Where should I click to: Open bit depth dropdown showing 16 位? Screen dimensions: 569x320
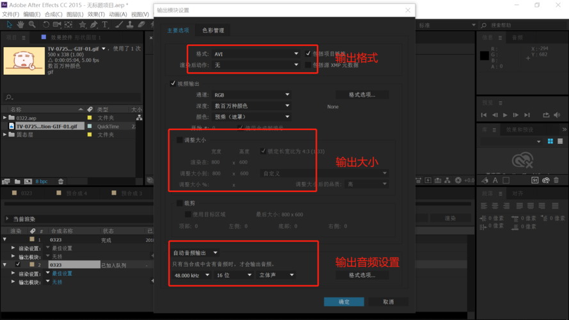(x=234, y=275)
